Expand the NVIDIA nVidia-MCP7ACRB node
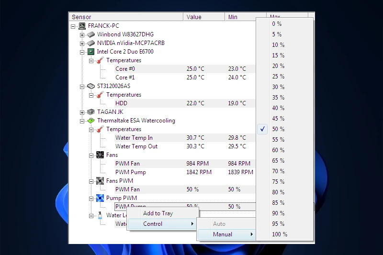383x255 pixels. click(82, 44)
